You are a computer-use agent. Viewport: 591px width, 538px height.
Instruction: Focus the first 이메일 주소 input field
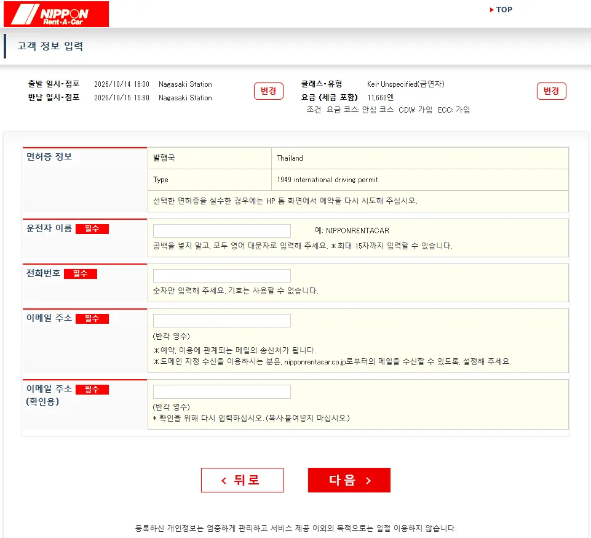[221, 320]
